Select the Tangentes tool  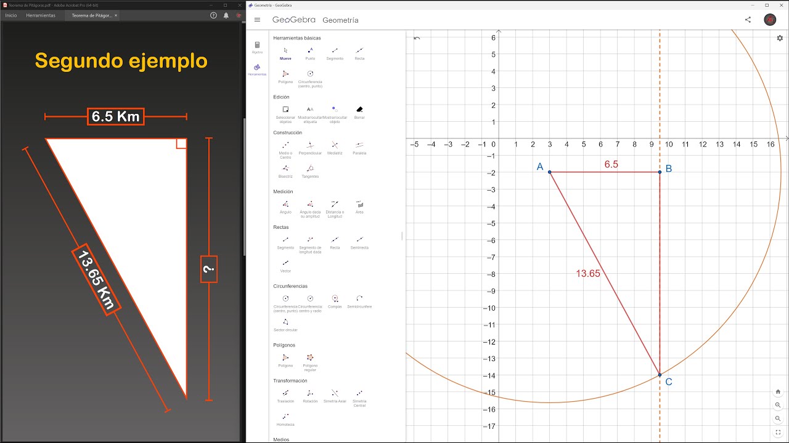click(310, 171)
